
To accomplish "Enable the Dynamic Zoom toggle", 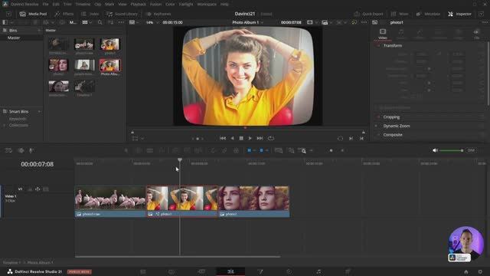I will (x=378, y=126).
